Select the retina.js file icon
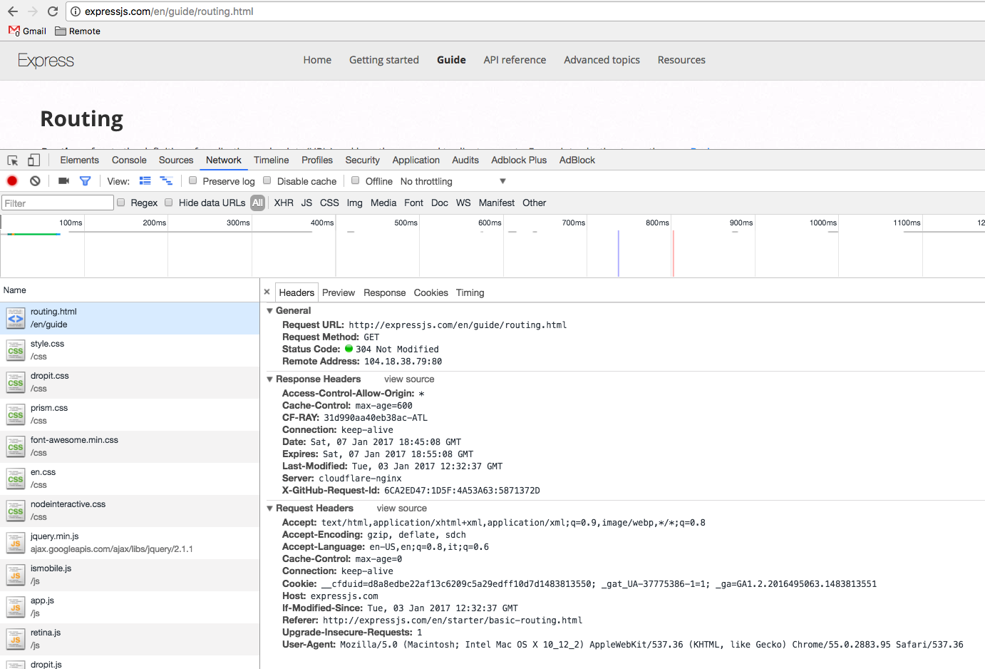The image size is (985, 669). [16, 639]
